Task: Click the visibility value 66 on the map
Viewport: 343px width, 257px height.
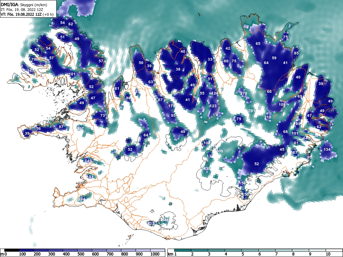Action: pyautogui.click(x=269, y=91)
